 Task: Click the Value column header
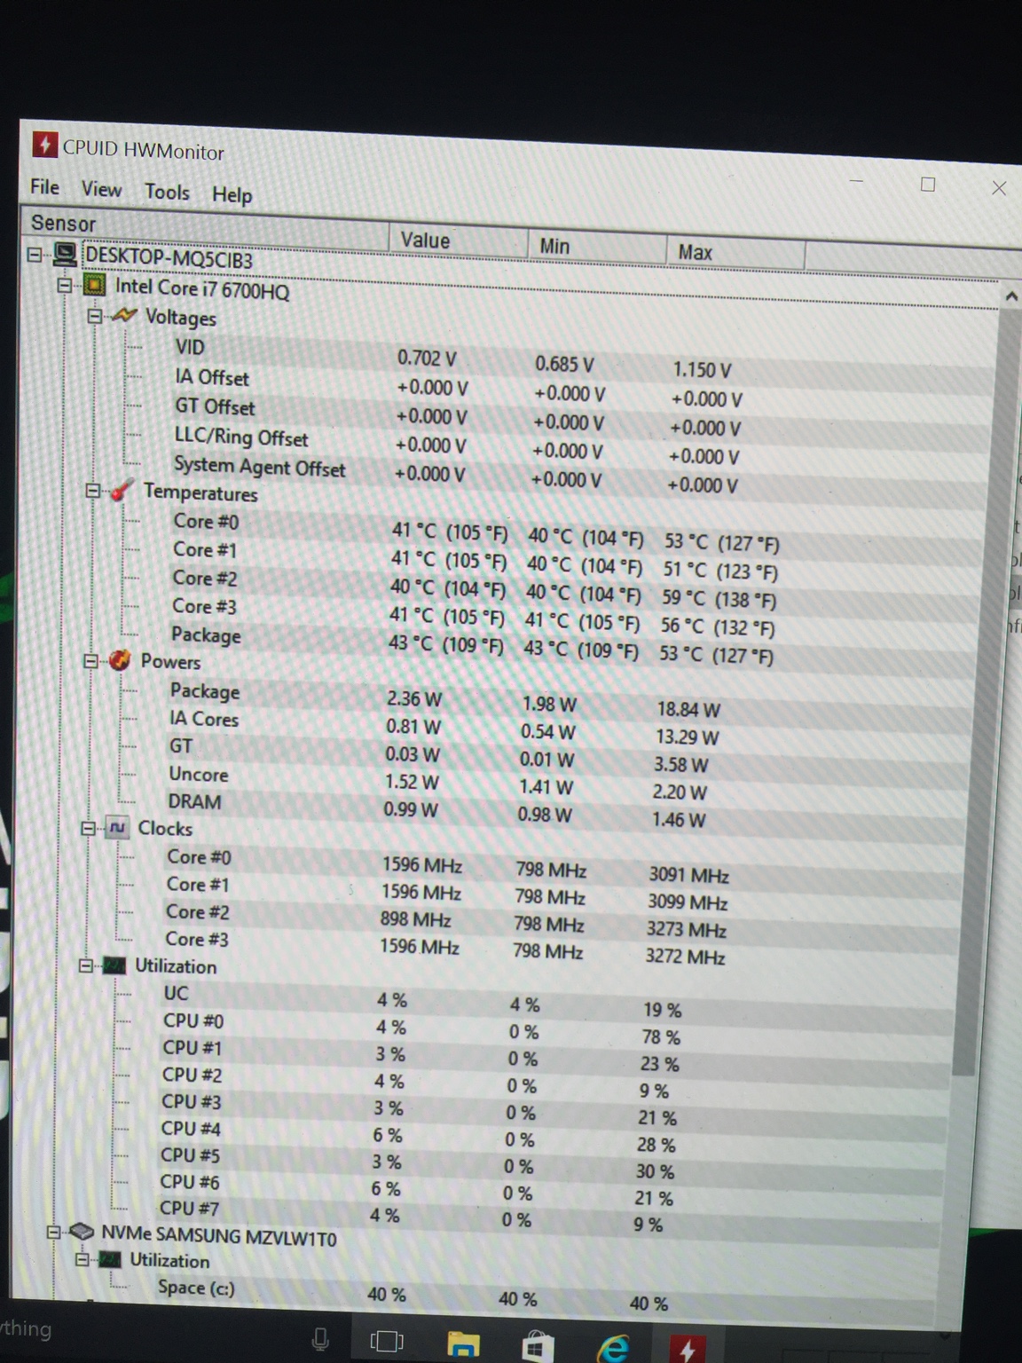point(458,240)
